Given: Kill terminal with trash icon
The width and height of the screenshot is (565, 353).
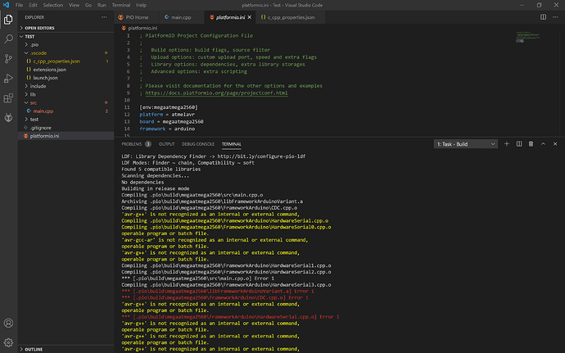Looking at the screenshot, I should [531, 144].
